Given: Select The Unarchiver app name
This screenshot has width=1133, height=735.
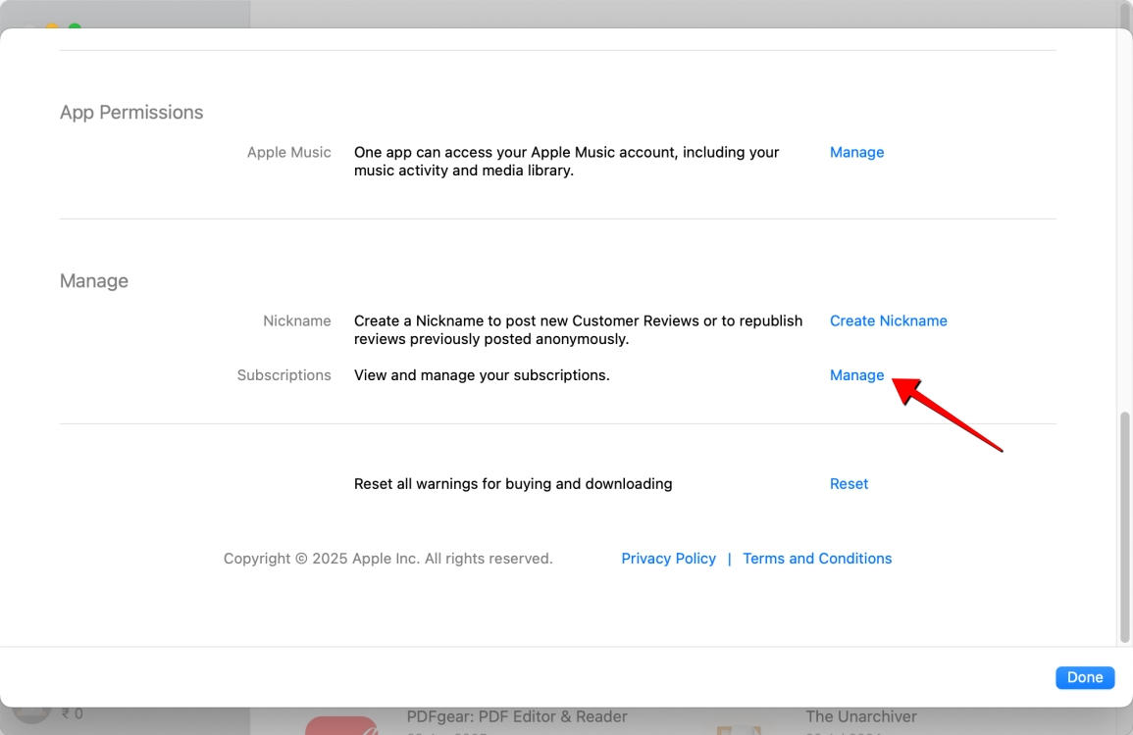Looking at the screenshot, I should (861, 716).
